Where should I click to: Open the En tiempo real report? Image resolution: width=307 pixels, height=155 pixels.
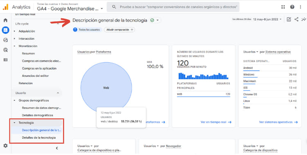click(25, 14)
